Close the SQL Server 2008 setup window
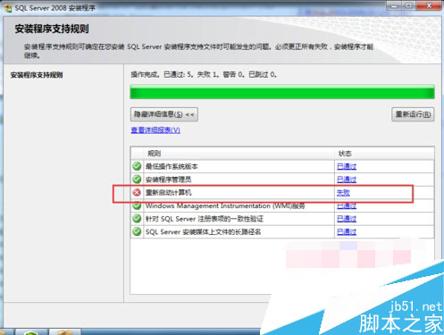This screenshot has width=444, height=335. (429, 5)
